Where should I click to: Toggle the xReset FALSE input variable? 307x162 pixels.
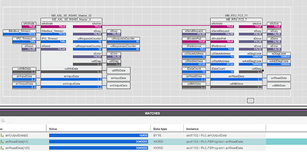coord(29,47)
